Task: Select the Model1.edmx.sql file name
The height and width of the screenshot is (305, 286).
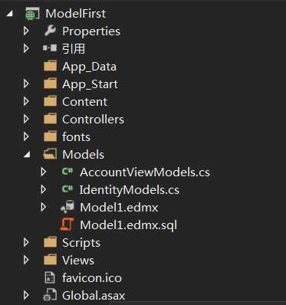Action: [x=128, y=225]
